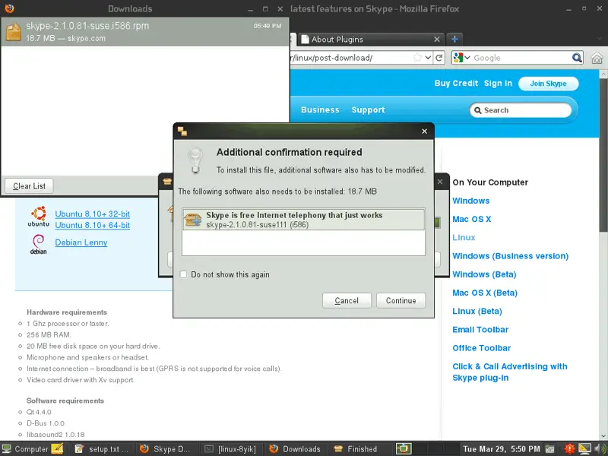Image resolution: width=608 pixels, height=456 pixels.
Task: Open the Computer menu in taskbar
Action: (26, 449)
